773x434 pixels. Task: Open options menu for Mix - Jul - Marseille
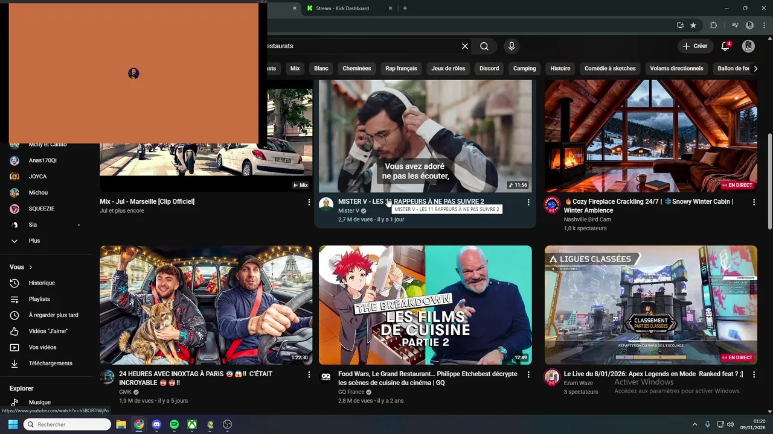coord(309,203)
